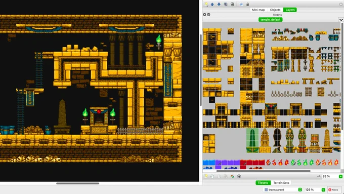Viewport: 344px width, 194px height.
Task: Click the highlight icon at layers toolbar end
Action: (x=340, y=4)
